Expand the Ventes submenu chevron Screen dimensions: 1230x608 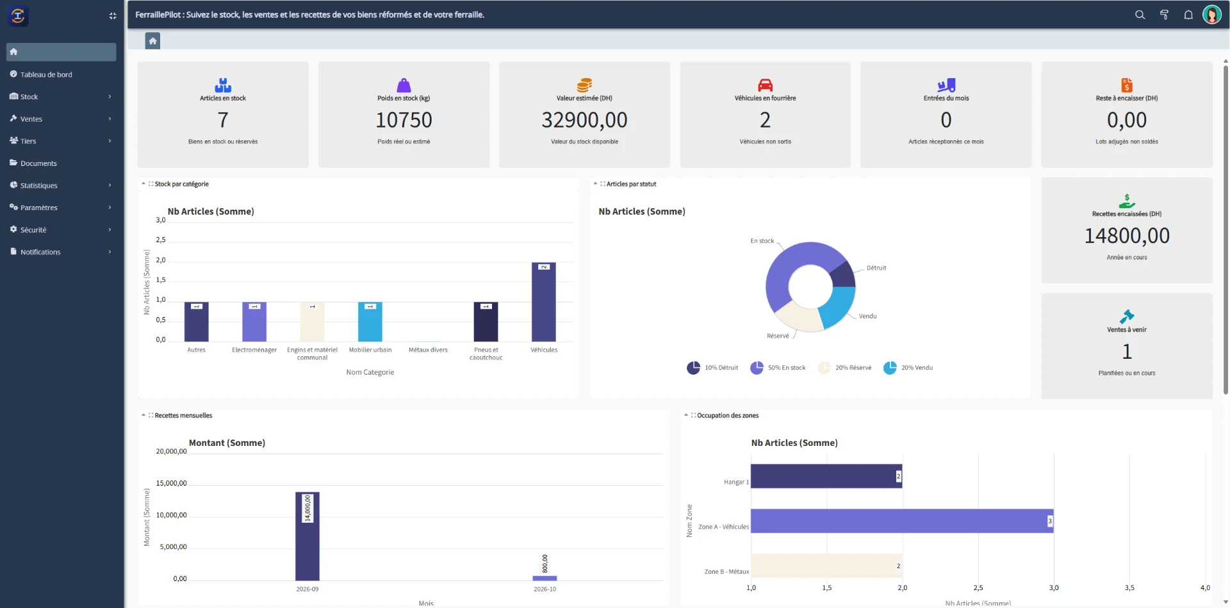click(110, 119)
